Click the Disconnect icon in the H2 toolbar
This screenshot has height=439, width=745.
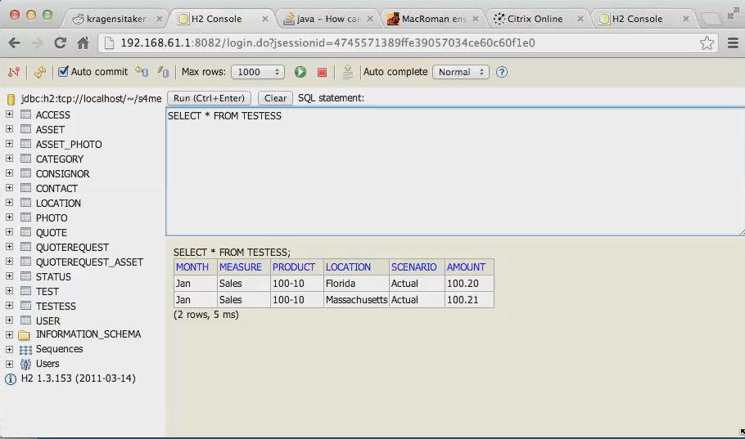pyautogui.click(x=14, y=72)
